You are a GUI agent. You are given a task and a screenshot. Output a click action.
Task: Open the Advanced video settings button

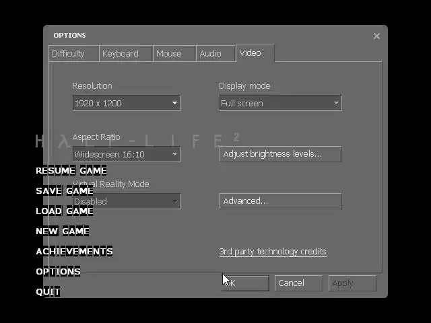point(281,201)
